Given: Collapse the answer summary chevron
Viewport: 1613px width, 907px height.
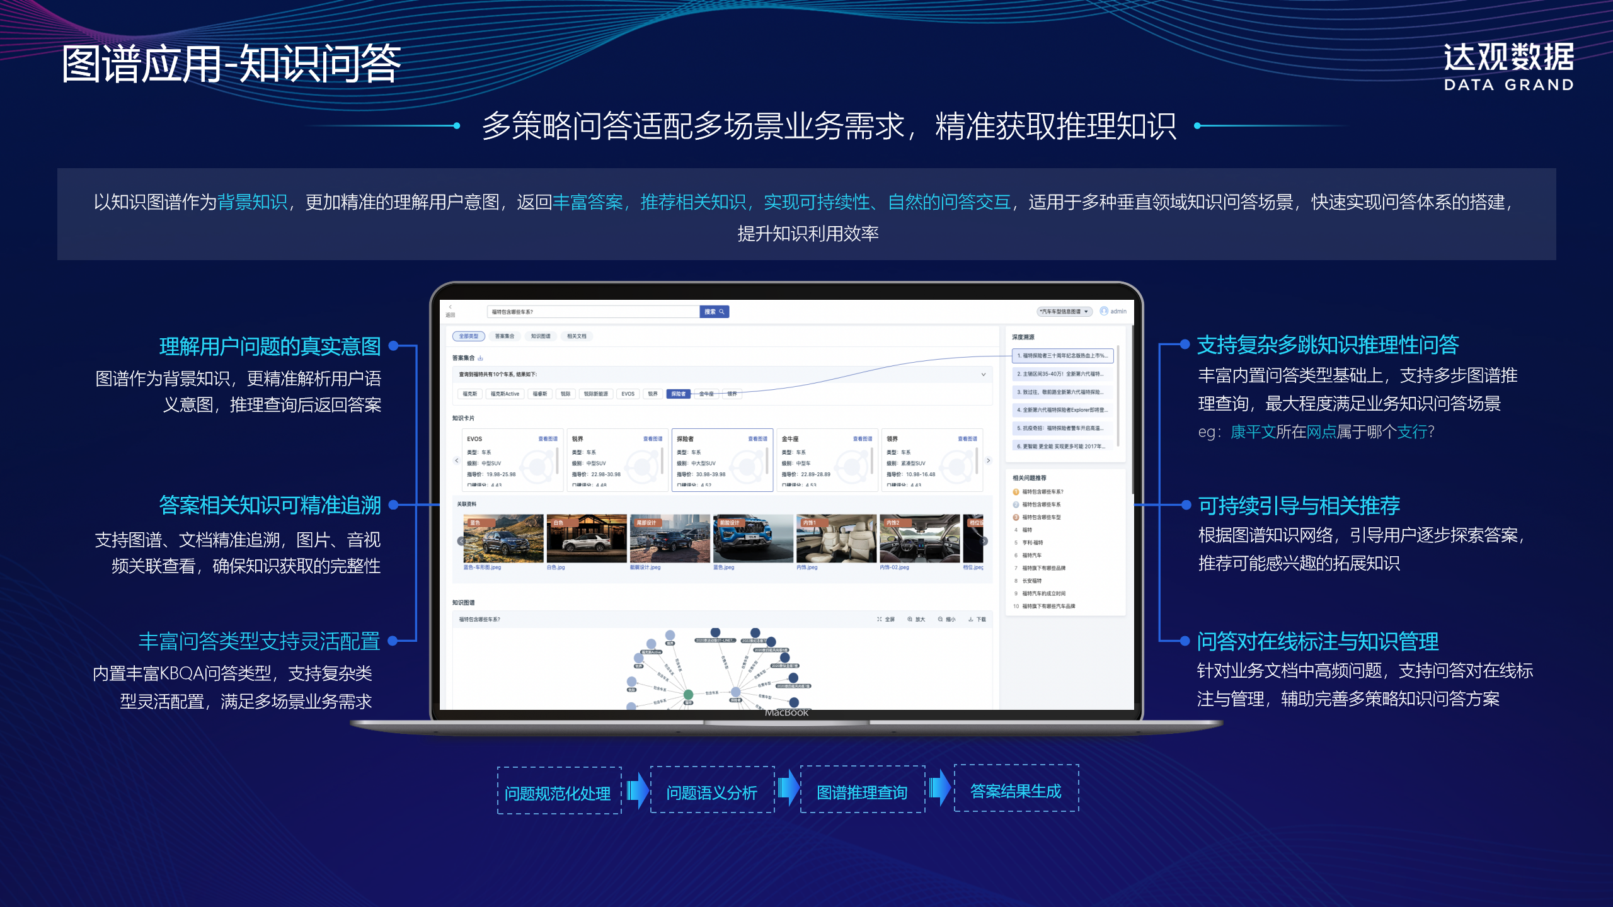Looking at the screenshot, I should click(983, 375).
